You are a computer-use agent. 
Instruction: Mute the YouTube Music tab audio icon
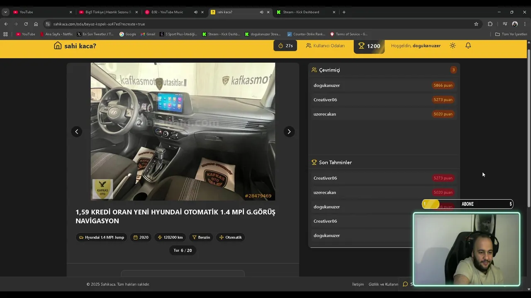(195, 12)
